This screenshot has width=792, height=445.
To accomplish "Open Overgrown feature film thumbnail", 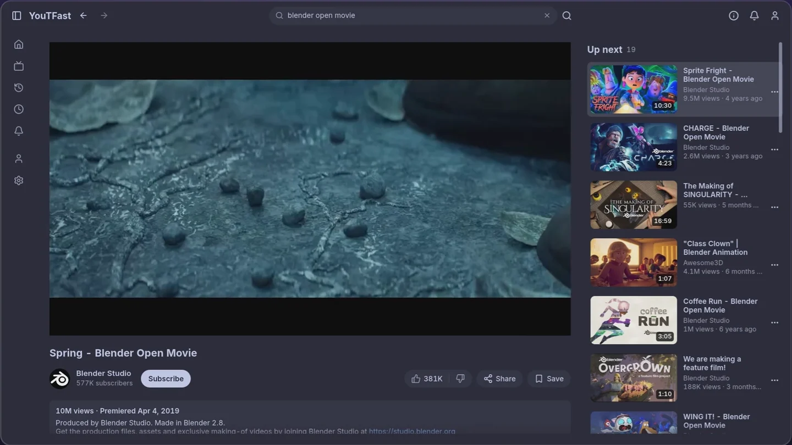I will (x=634, y=377).
